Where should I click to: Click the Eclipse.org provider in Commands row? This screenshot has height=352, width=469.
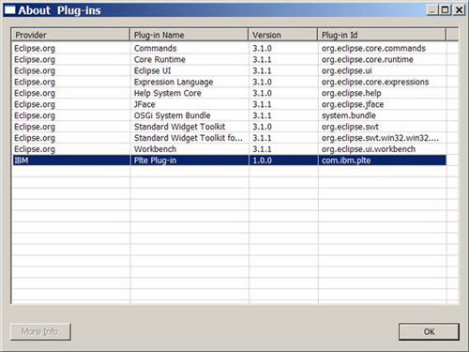(x=35, y=49)
